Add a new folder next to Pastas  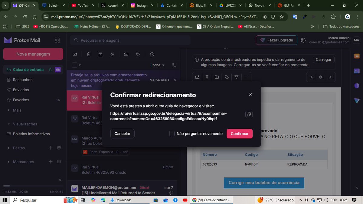51,148
